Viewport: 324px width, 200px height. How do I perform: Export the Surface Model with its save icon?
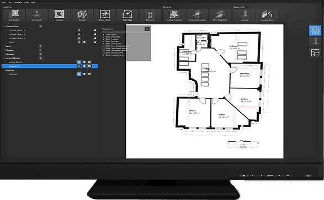pyautogui.click(x=89, y=62)
